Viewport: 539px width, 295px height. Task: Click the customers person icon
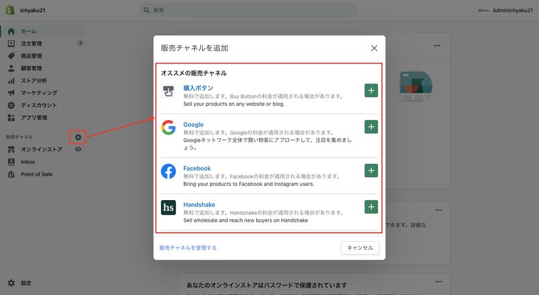[x=11, y=68]
